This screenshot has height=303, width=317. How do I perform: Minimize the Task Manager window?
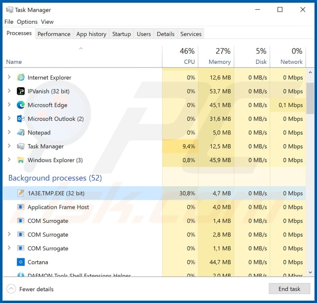pos(257,10)
